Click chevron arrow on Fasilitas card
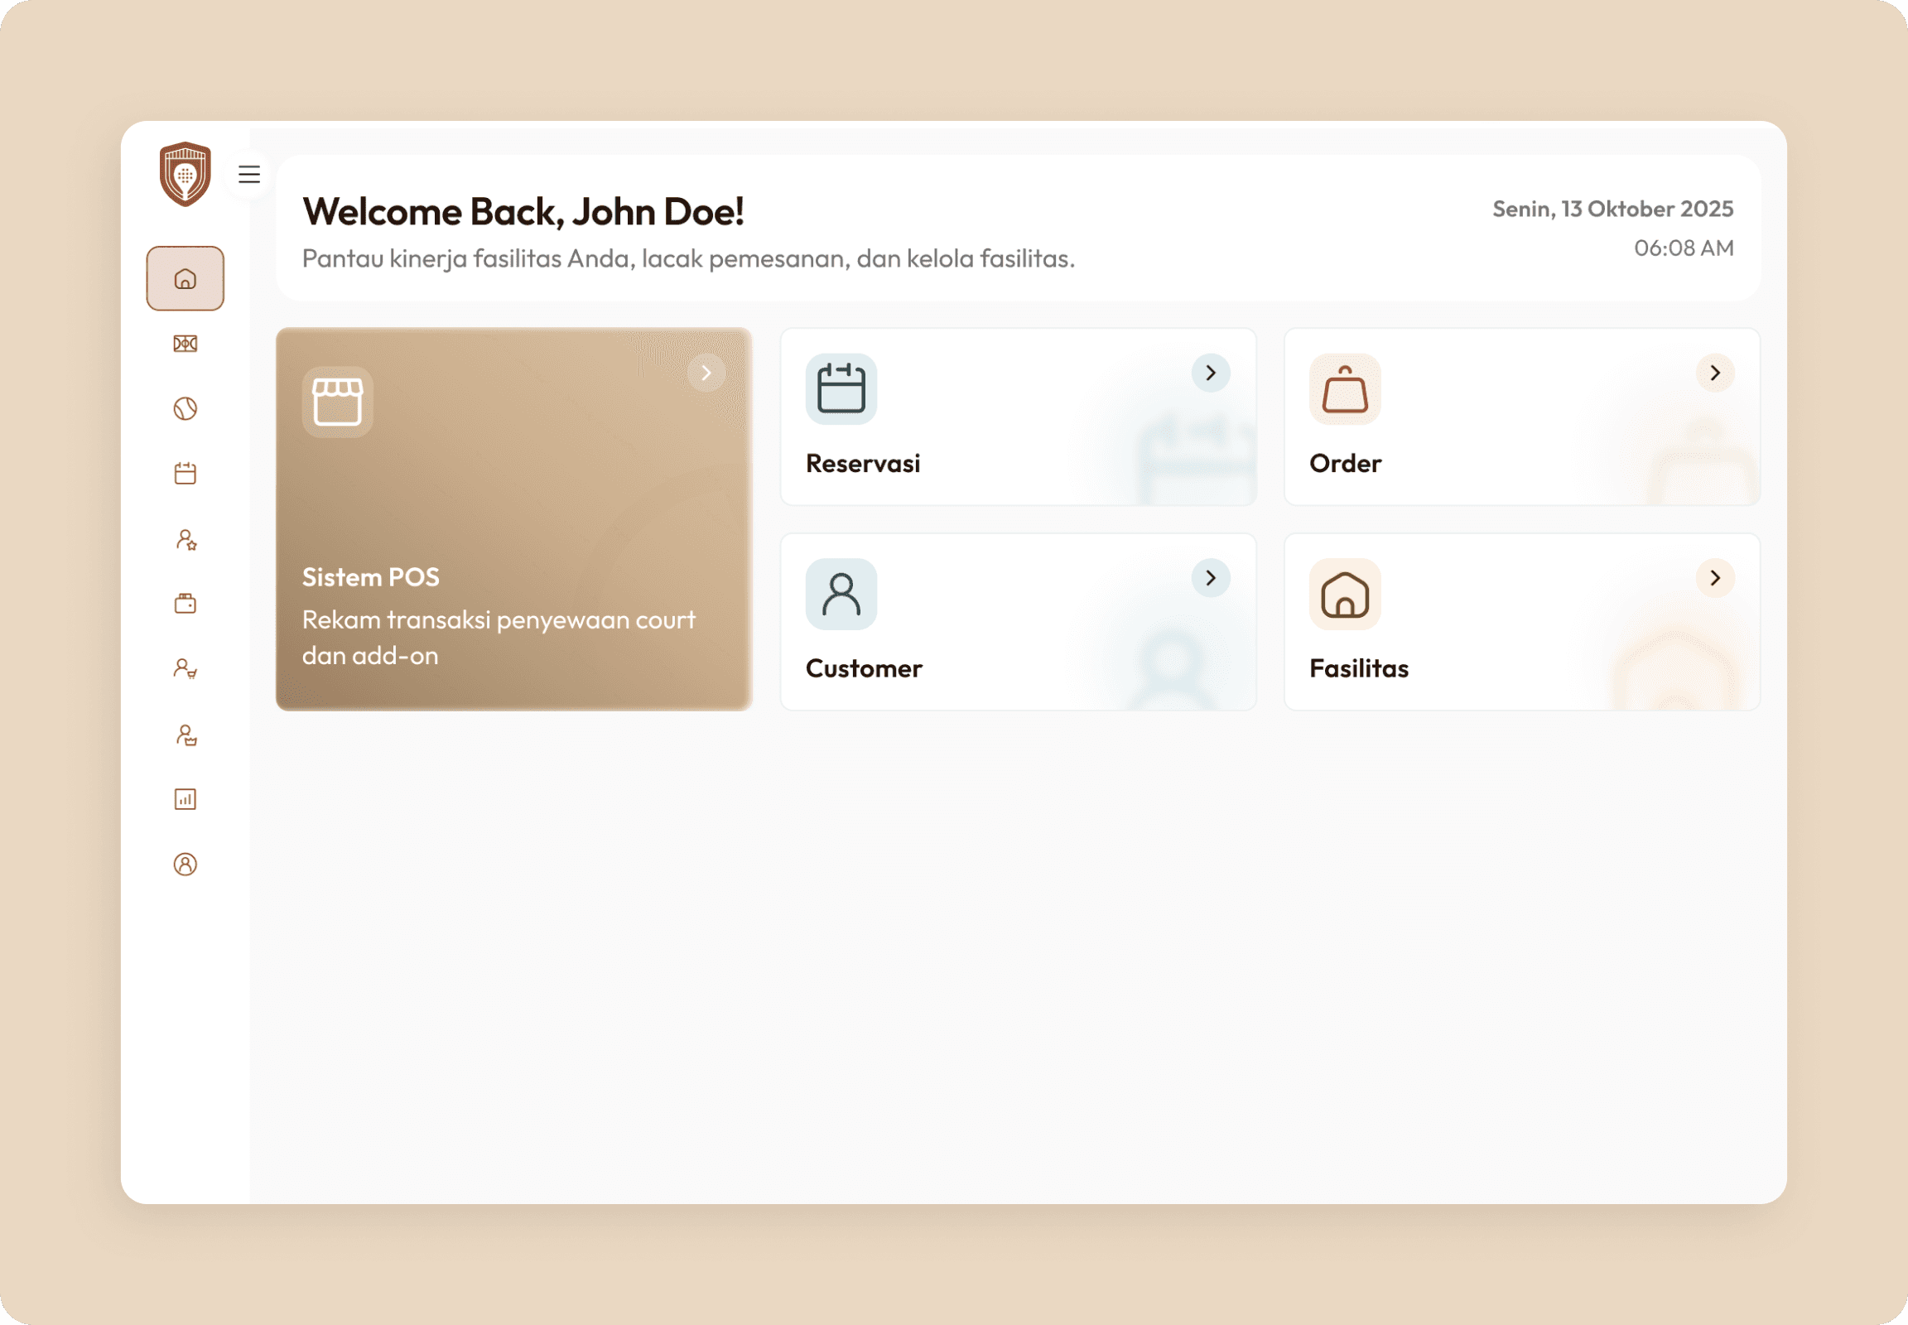The image size is (1908, 1325). click(1714, 578)
